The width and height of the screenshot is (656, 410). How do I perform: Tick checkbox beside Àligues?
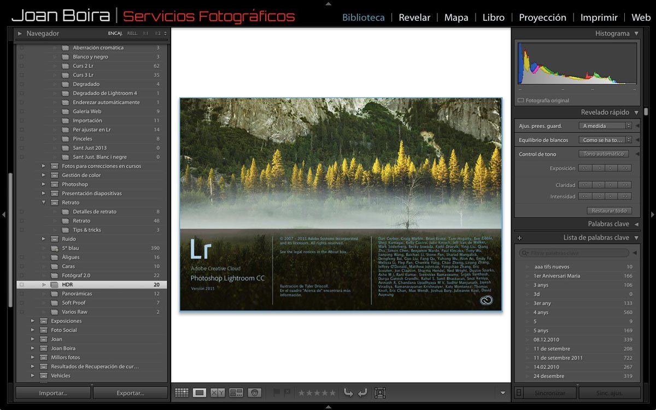[21, 257]
